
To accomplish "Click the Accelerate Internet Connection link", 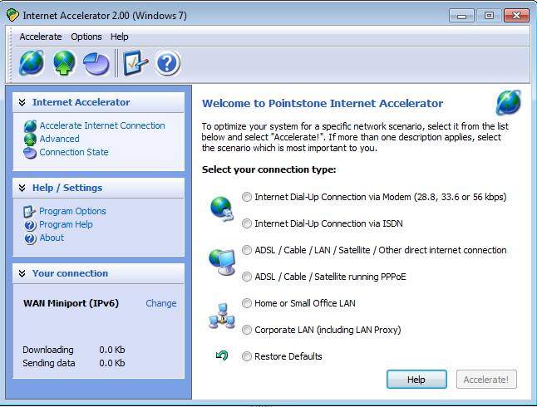I will (102, 125).
